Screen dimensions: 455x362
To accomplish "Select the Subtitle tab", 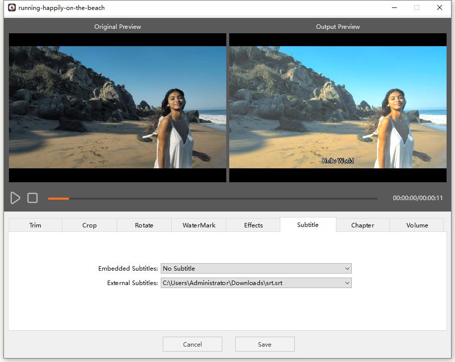I will pyautogui.click(x=308, y=224).
